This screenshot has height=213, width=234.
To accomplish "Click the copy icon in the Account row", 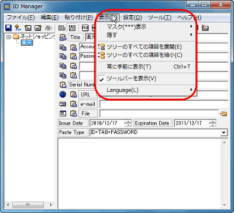I will (x=63, y=47).
